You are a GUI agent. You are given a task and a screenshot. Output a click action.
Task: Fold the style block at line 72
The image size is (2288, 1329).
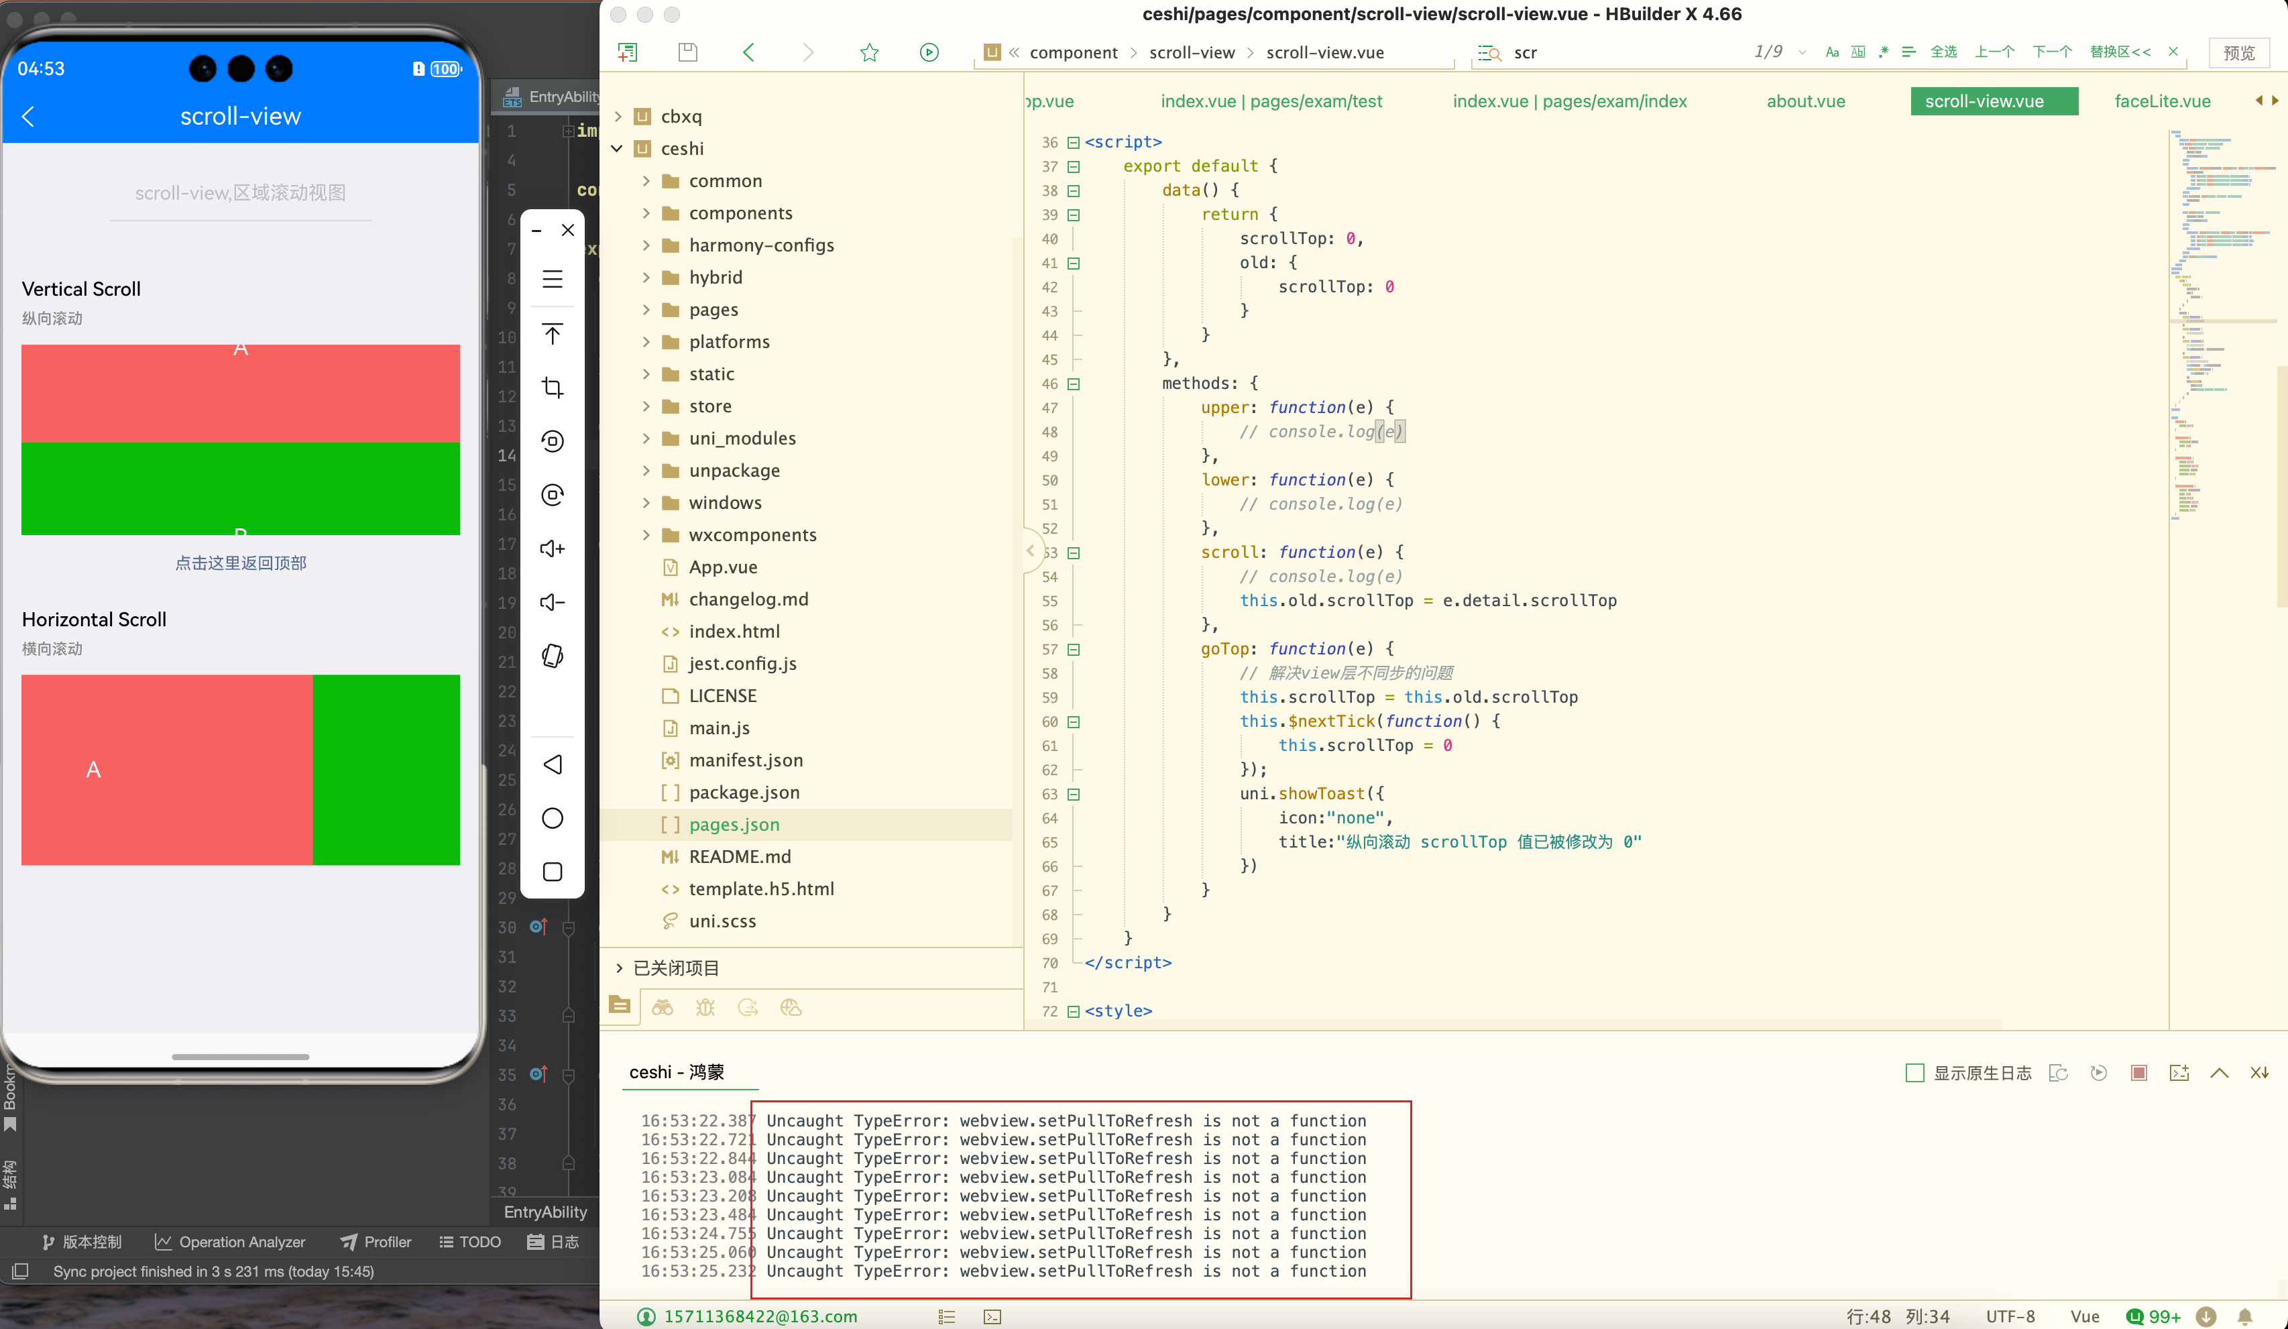point(1074,1011)
